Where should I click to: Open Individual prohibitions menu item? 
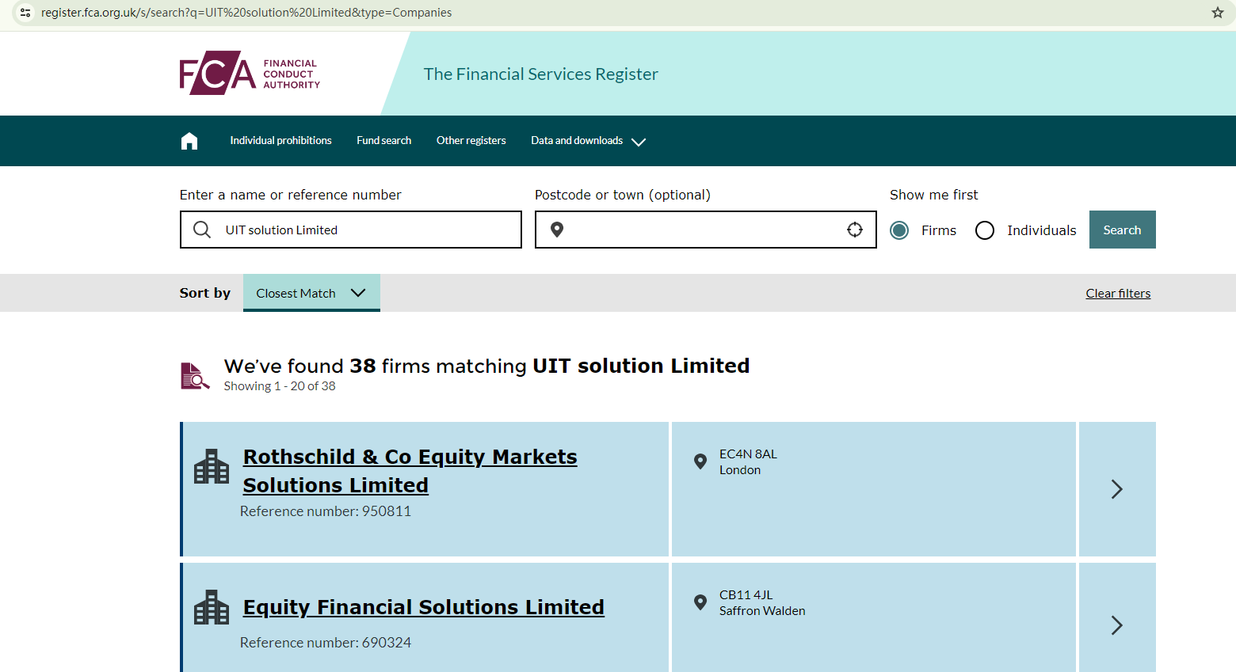click(x=280, y=141)
